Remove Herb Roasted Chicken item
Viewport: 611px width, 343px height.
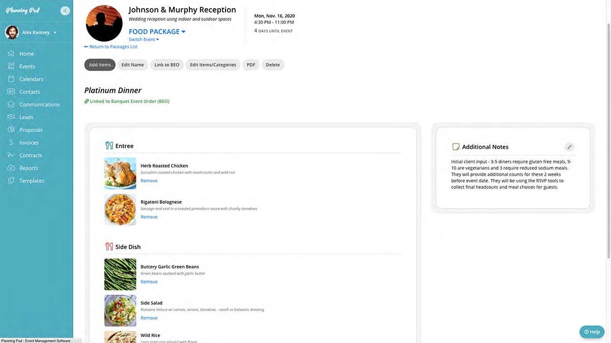pyautogui.click(x=149, y=181)
